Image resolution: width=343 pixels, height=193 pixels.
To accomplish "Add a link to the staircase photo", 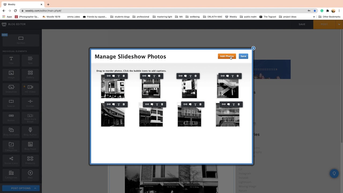I will [222, 76].
